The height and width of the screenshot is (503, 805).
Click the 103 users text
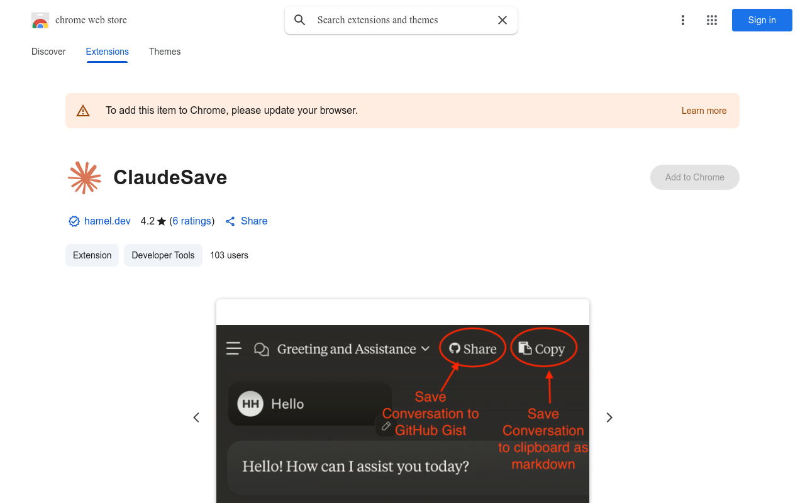pos(229,255)
